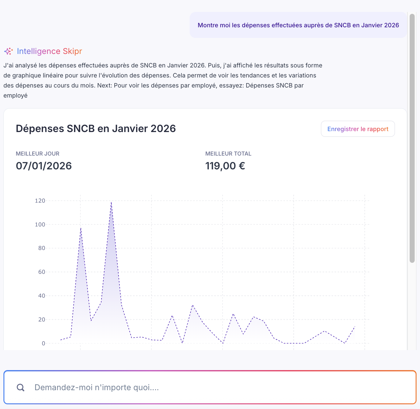Click the Enregistrer le rapport button
420x409 pixels.
[358, 129]
